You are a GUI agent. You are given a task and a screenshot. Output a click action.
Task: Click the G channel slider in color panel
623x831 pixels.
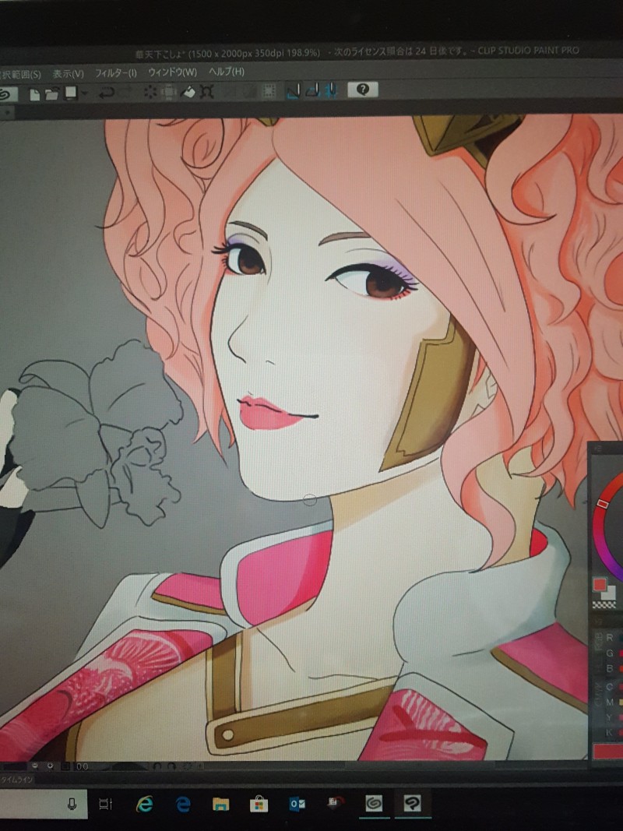coord(620,653)
